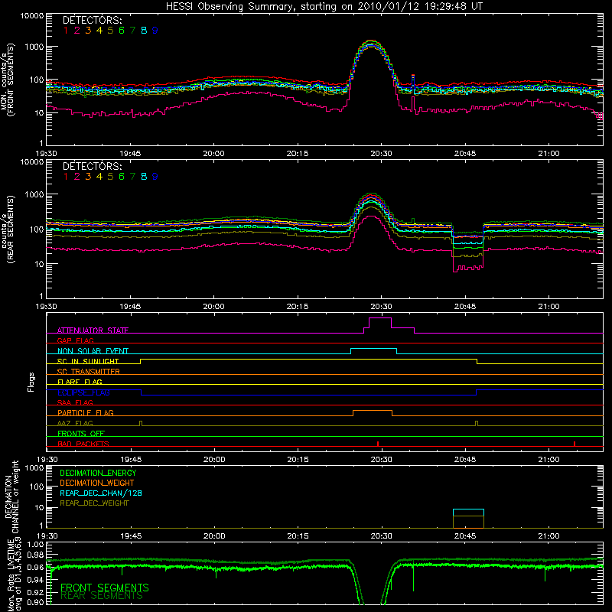Select pink detector 2 in front segments legend
612x612 pixels.
(x=77, y=31)
